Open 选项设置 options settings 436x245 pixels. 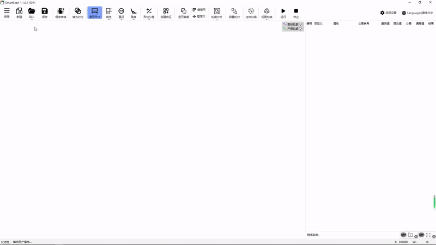[389, 13]
